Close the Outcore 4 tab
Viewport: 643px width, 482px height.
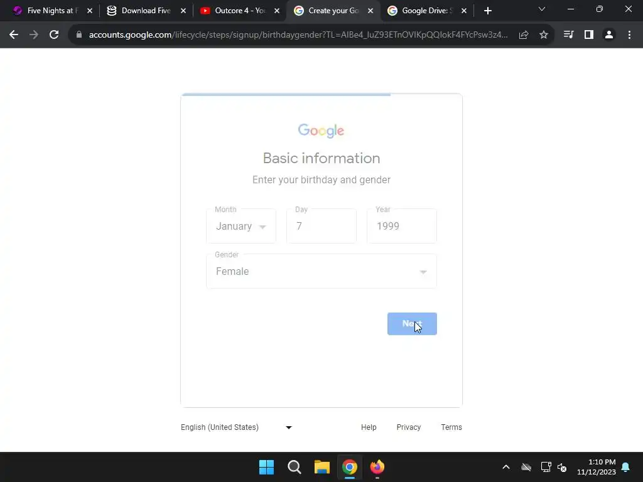click(277, 11)
